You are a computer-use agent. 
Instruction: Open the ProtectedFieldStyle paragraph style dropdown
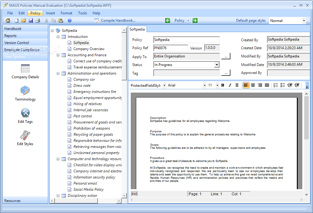pyautogui.click(x=164, y=85)
